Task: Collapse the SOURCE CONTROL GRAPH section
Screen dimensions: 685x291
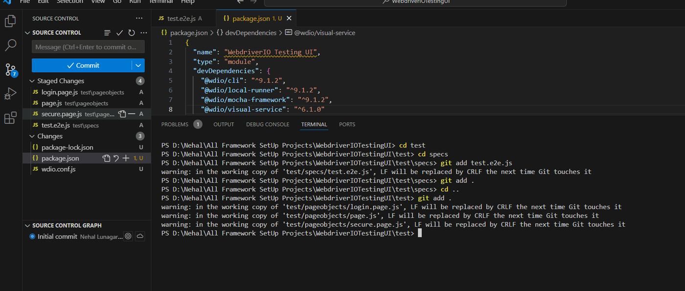Action: click(28, 226)
